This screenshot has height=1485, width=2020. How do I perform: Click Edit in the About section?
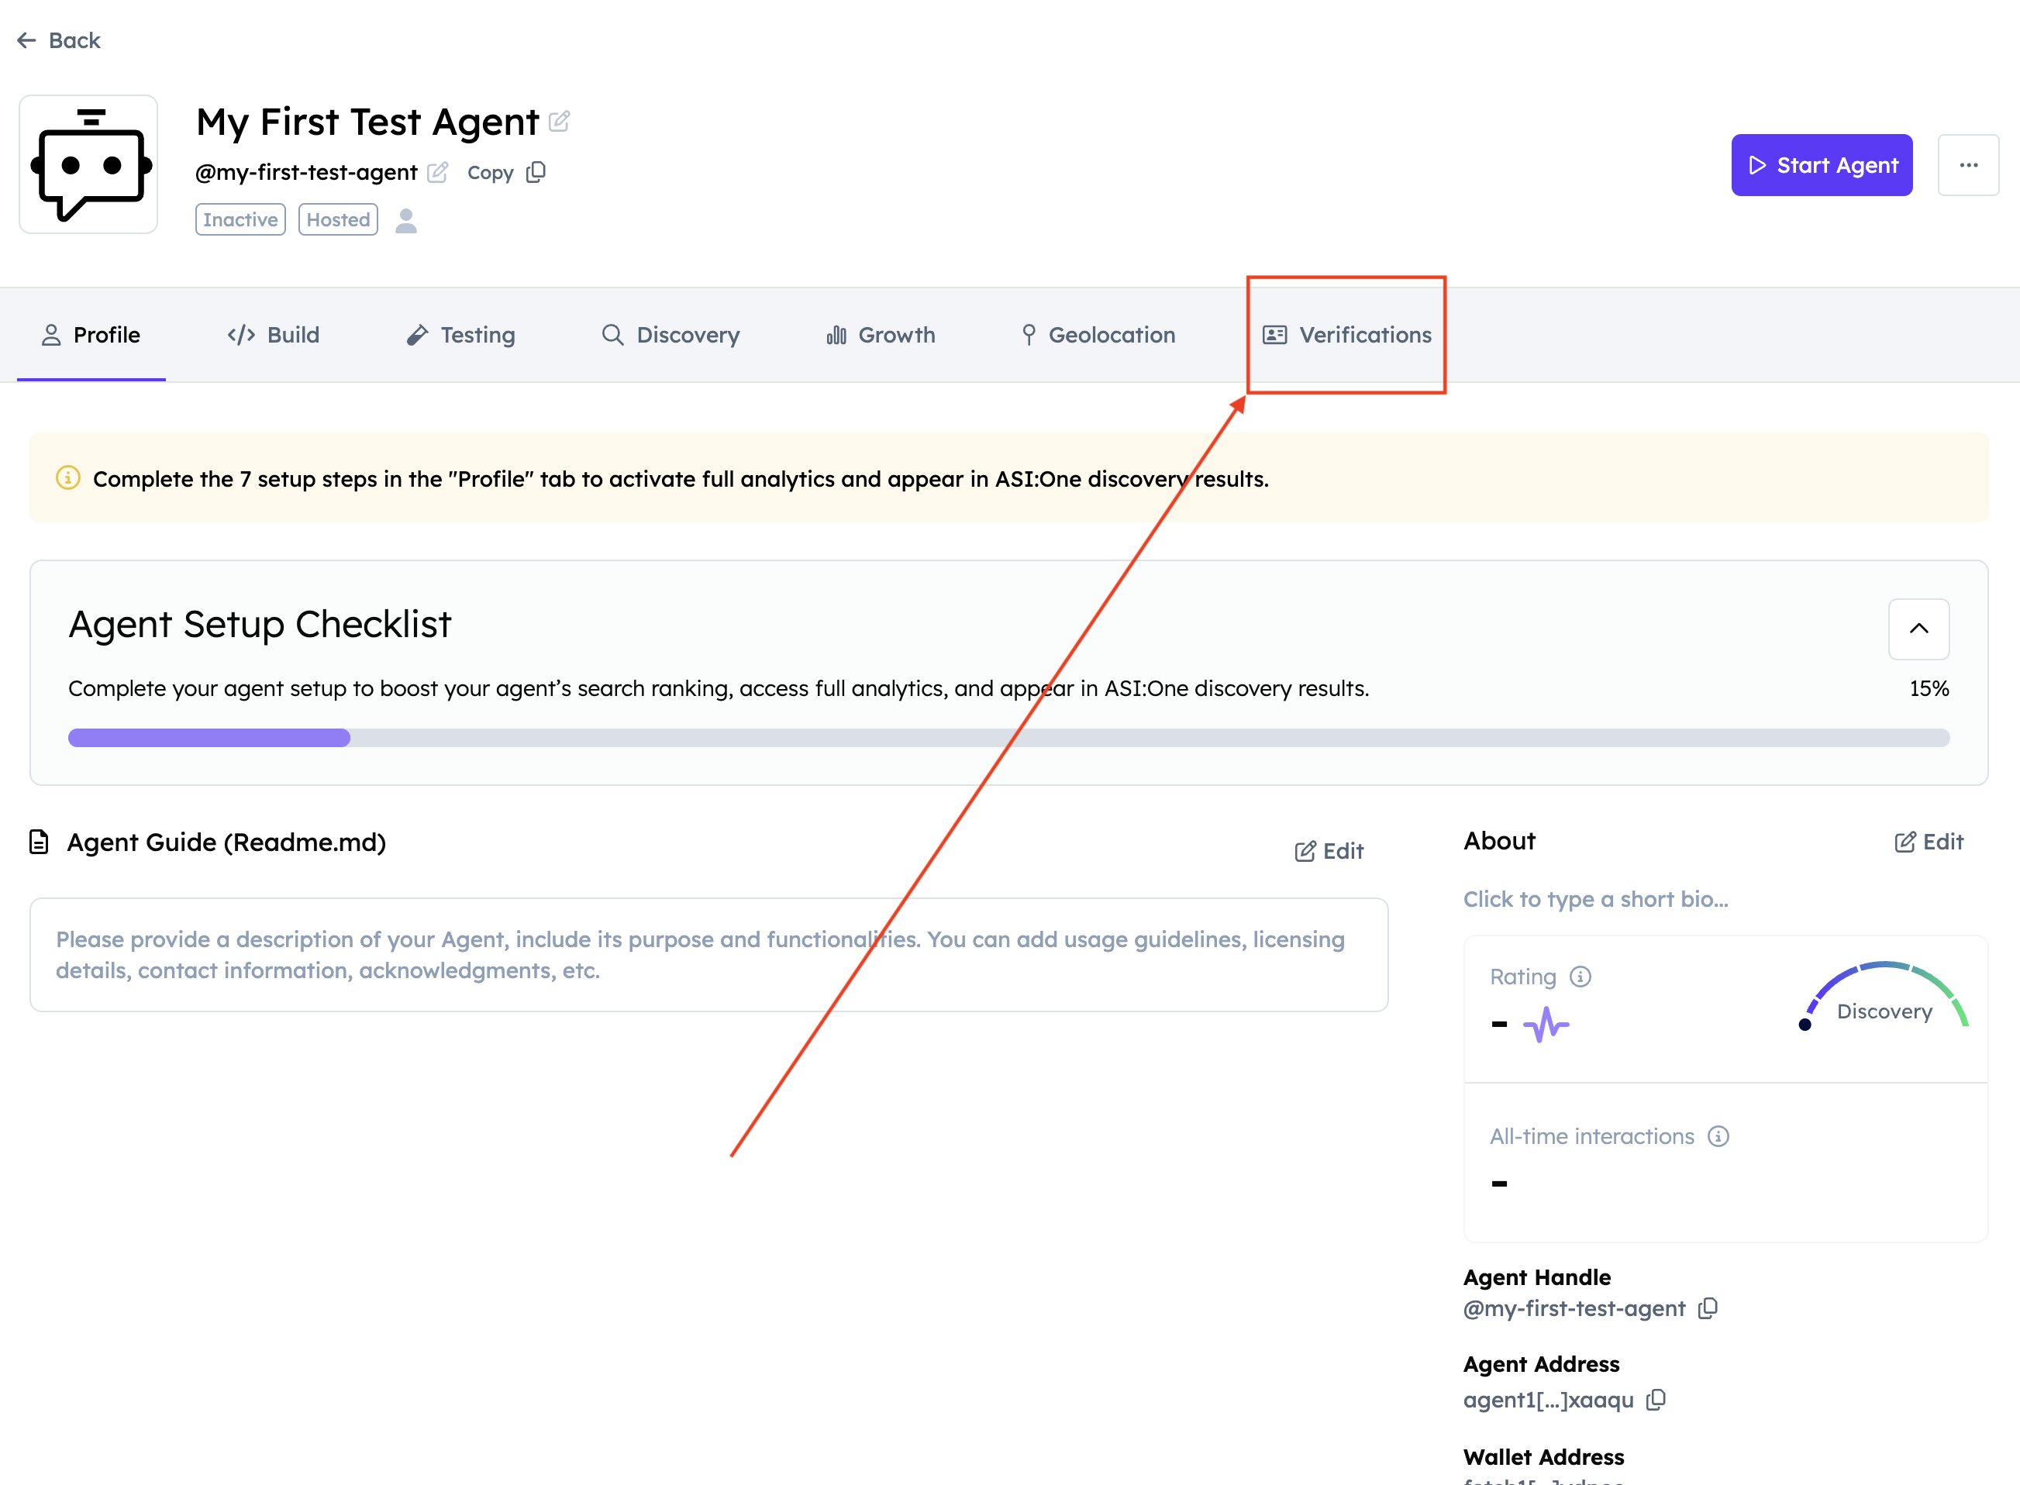coord(1929,842)
